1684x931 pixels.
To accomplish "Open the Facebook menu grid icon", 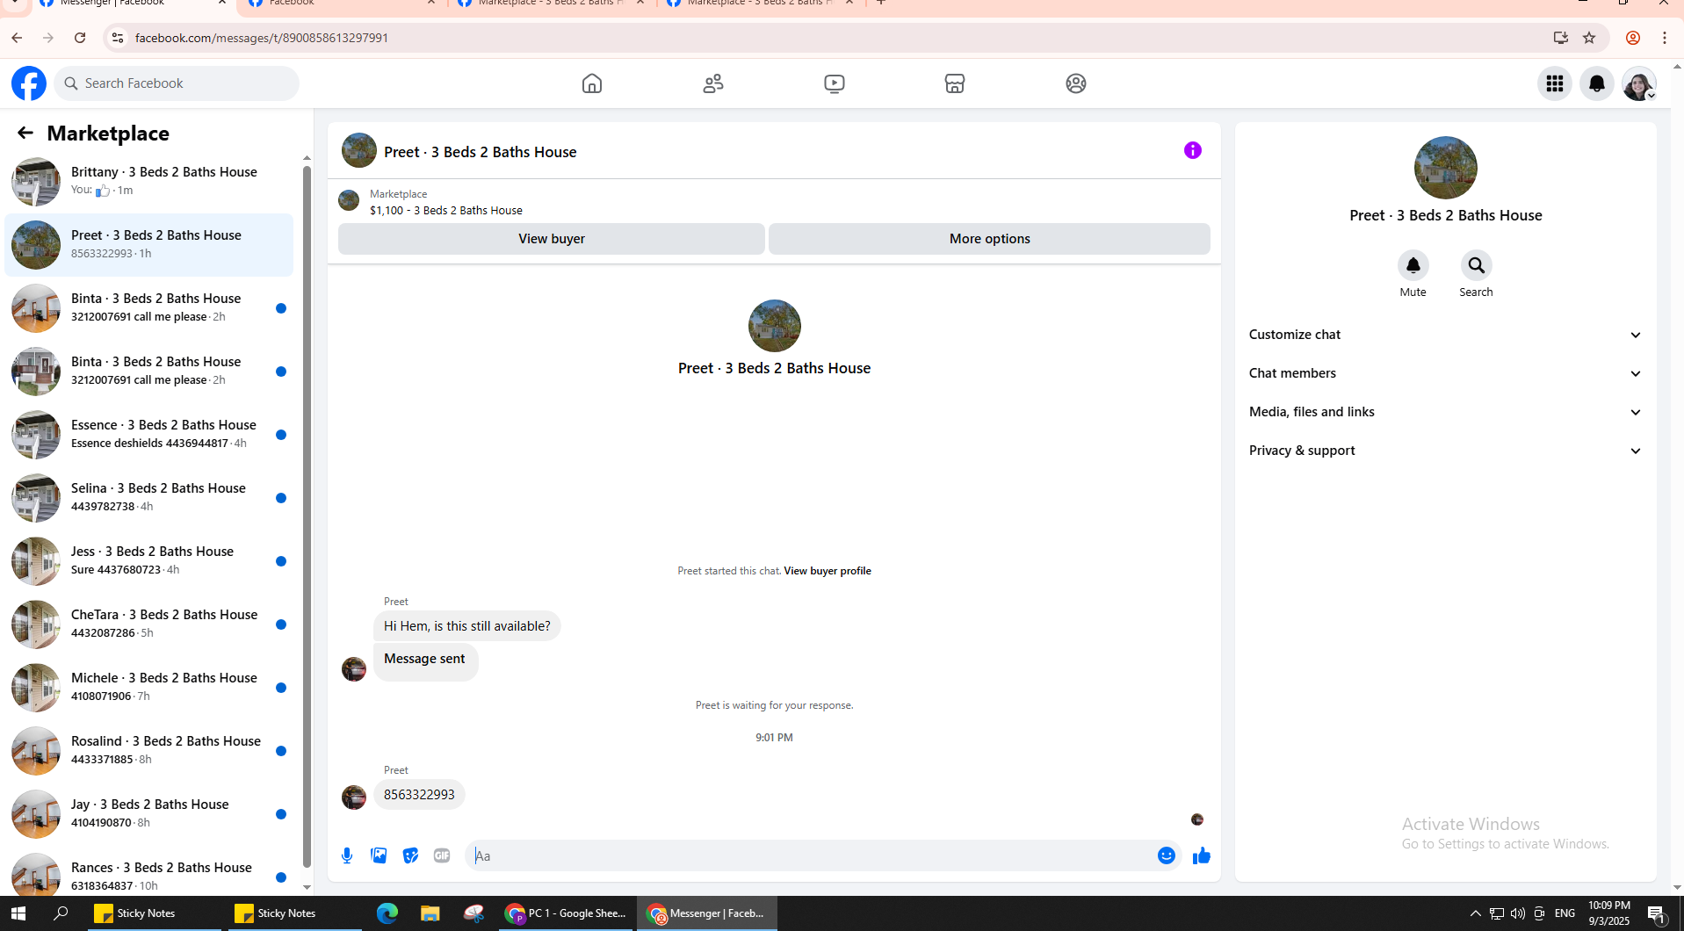I will [1555, 83].
